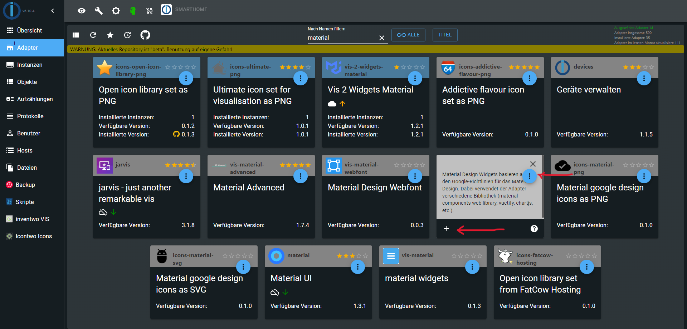Screen dimensions: 687x329
Task: Click the ALLE filter button
Action: [x=408, y=35]
